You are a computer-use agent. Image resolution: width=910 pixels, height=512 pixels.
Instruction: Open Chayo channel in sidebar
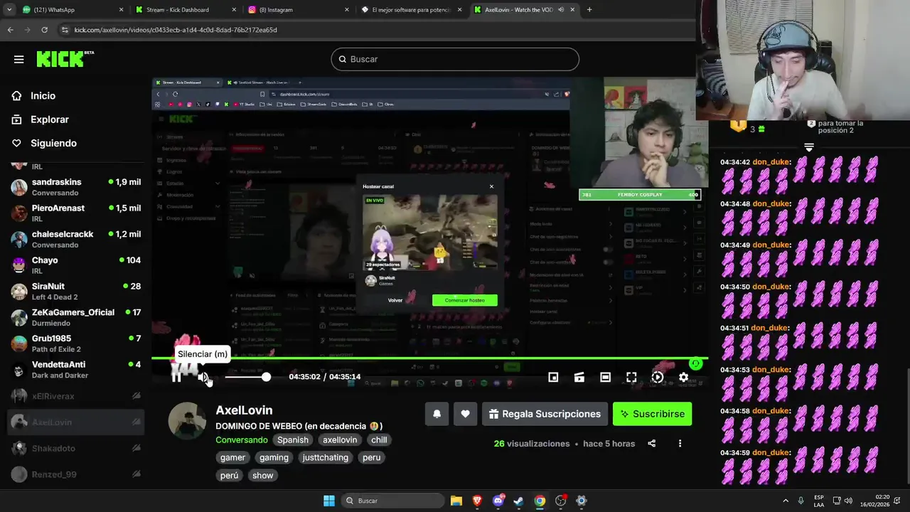tap(75, 265)
